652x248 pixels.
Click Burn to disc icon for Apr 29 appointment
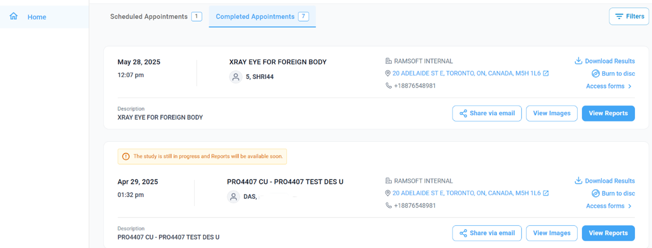point(596,193)
